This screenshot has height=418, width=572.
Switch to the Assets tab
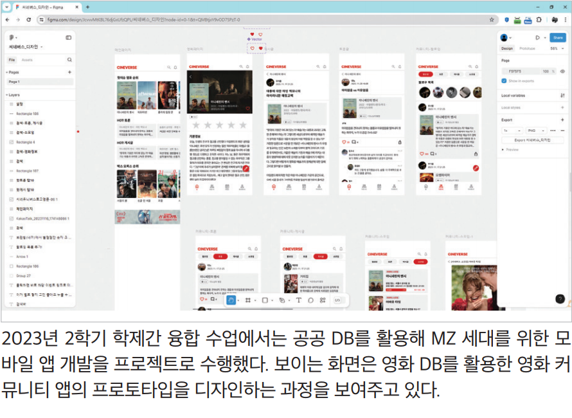[x=27, y=60]
